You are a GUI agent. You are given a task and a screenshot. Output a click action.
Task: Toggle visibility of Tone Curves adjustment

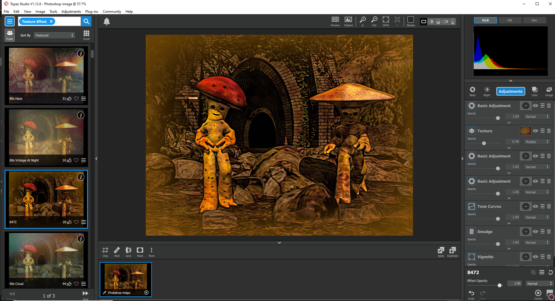(x=536, y=206)
